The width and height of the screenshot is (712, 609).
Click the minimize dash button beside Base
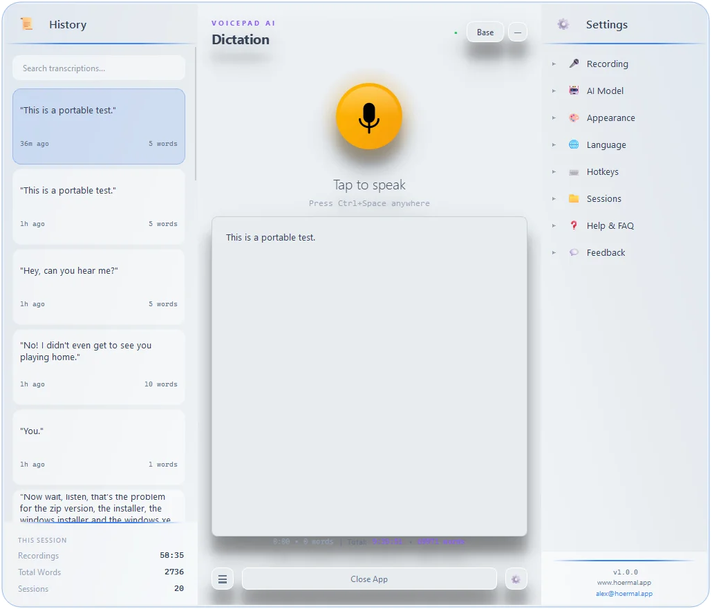[518, 32]
